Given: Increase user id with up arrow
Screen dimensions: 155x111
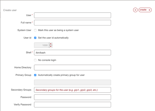Looking at the screenshot, I should pyautogui.click(x=51, y=44).
